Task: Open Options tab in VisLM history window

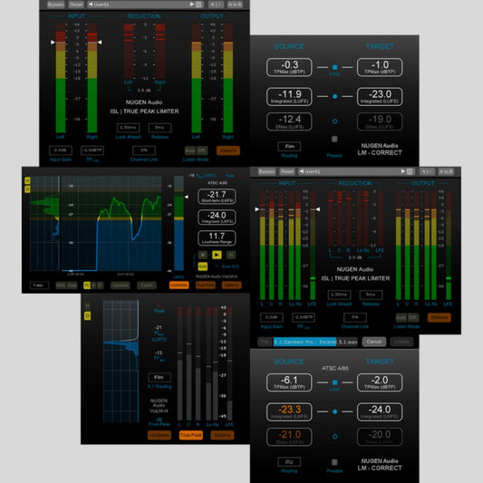Action: tap(232, 285)
